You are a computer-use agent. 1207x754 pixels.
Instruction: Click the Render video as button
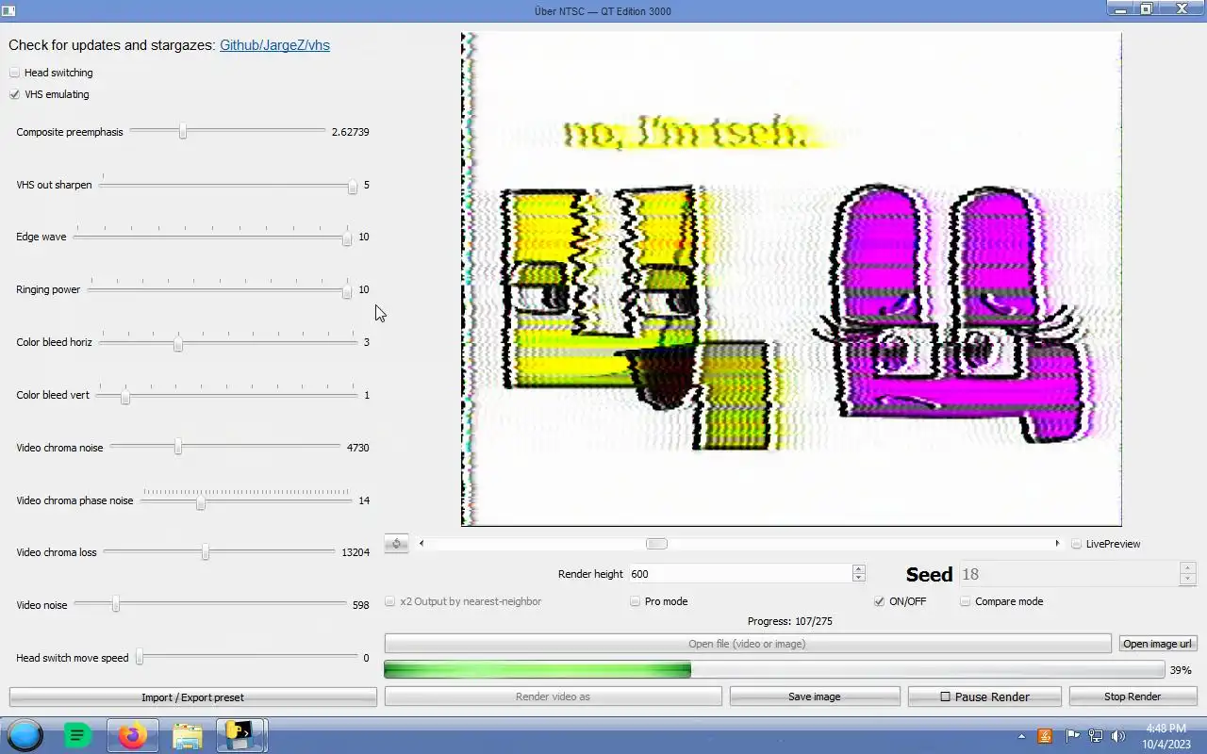click(x=553, y=697)
